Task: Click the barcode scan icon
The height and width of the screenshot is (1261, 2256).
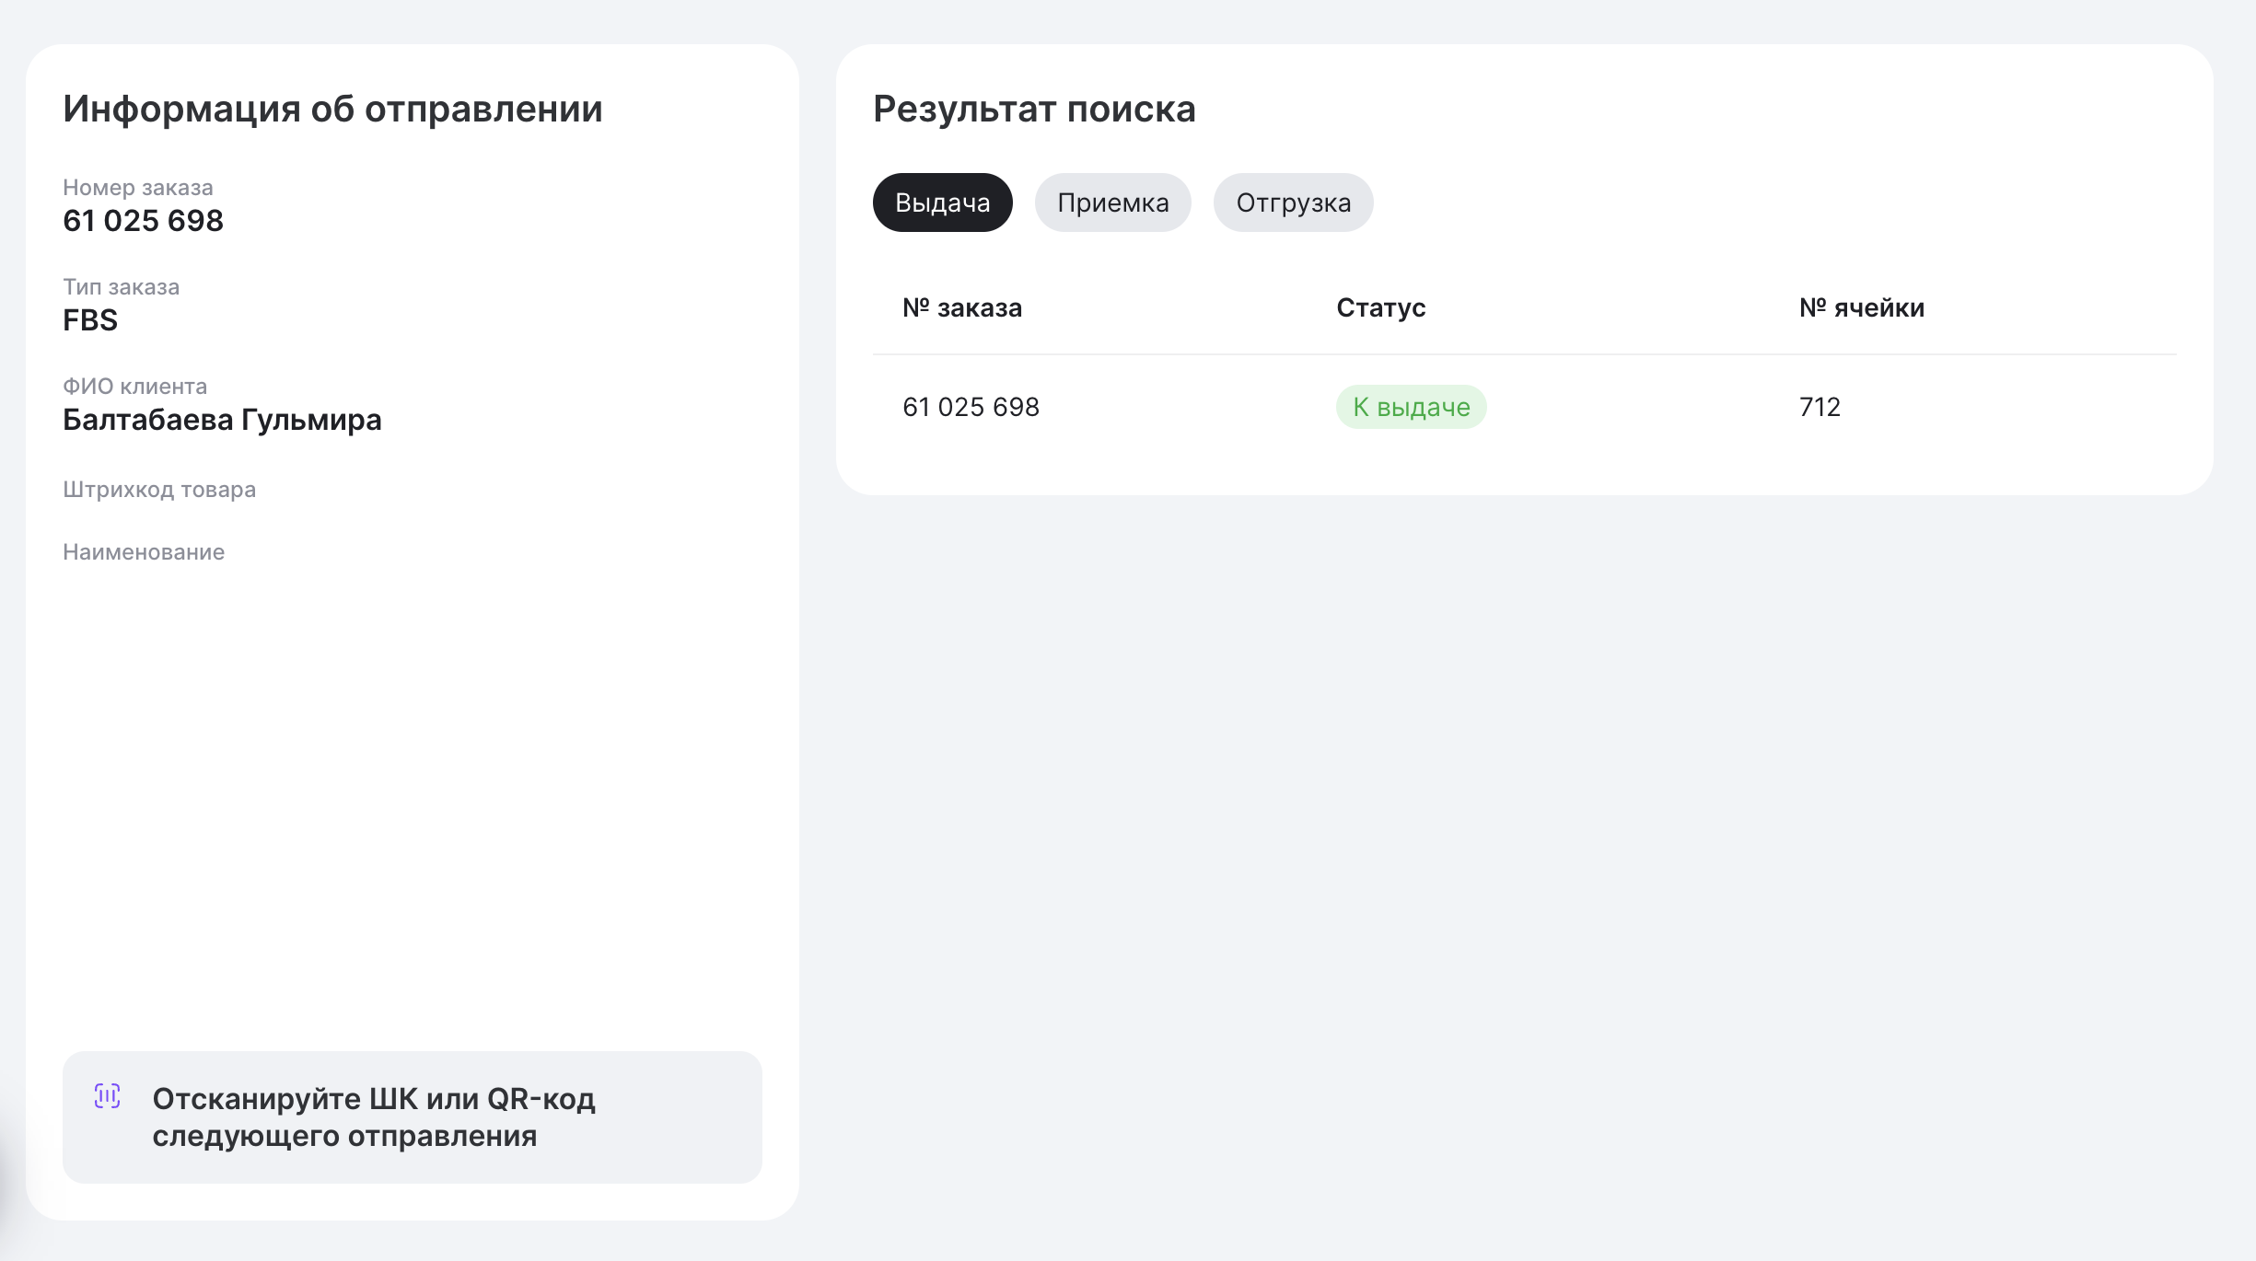Action: [108, 1096]
